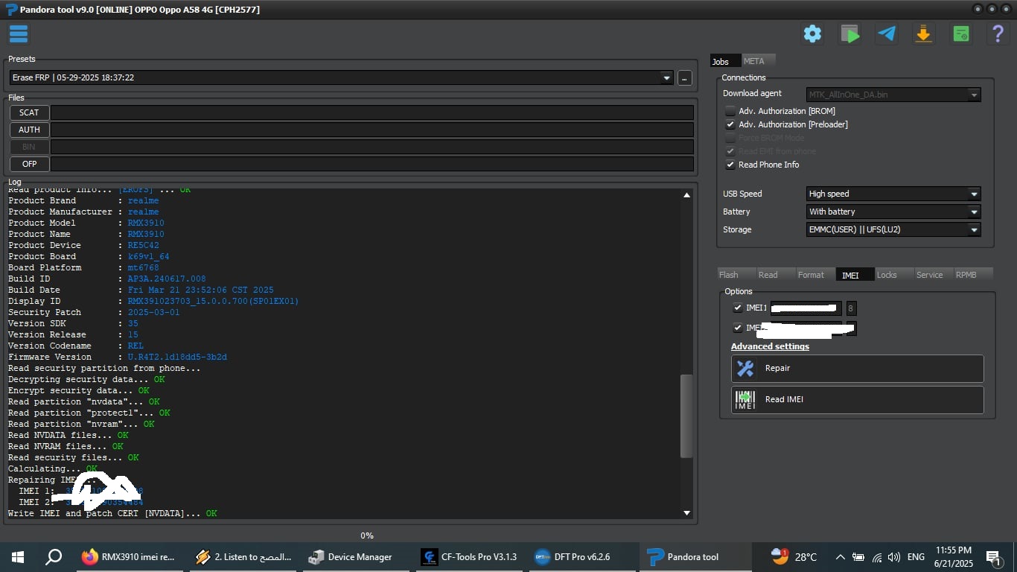Click the orange download arrow icon
This screenshot has height=572, width=1017.
[x=924, y=34]
